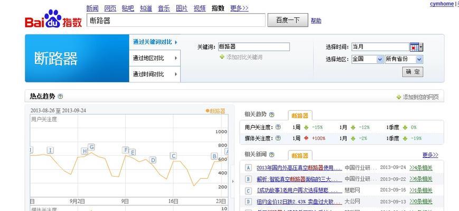Screen dimensions: 459x211
Task: Click help icon next to 热点趋势
Action: pyautogui.click(x=60, y=97)
